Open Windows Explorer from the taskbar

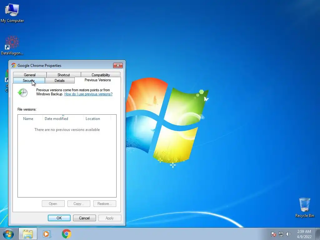28,234
